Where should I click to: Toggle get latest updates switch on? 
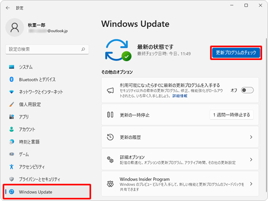point(247,90)
